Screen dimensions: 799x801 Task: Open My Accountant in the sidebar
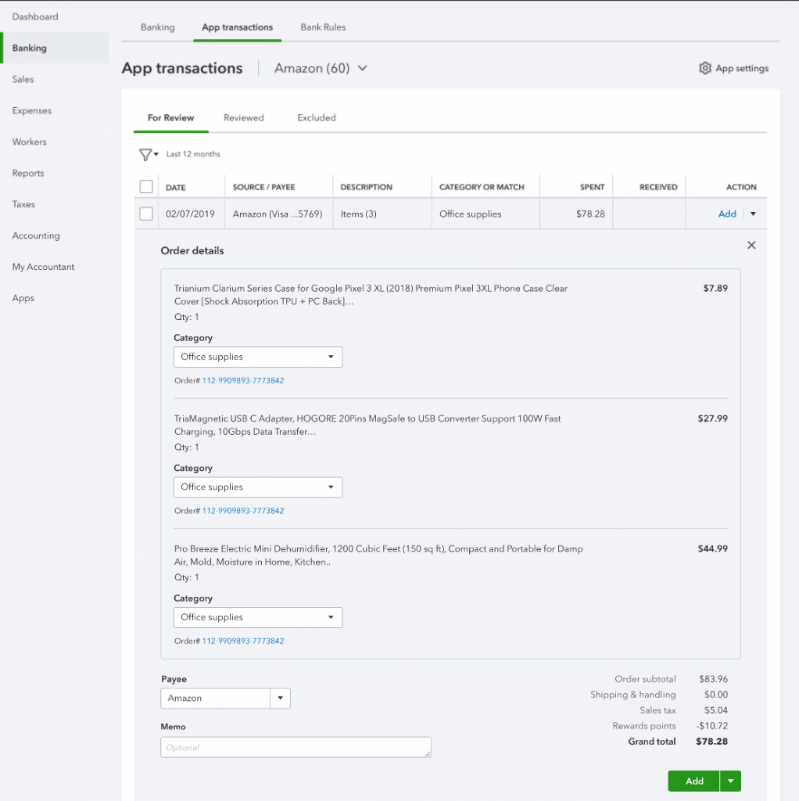[x=44, y=267]
